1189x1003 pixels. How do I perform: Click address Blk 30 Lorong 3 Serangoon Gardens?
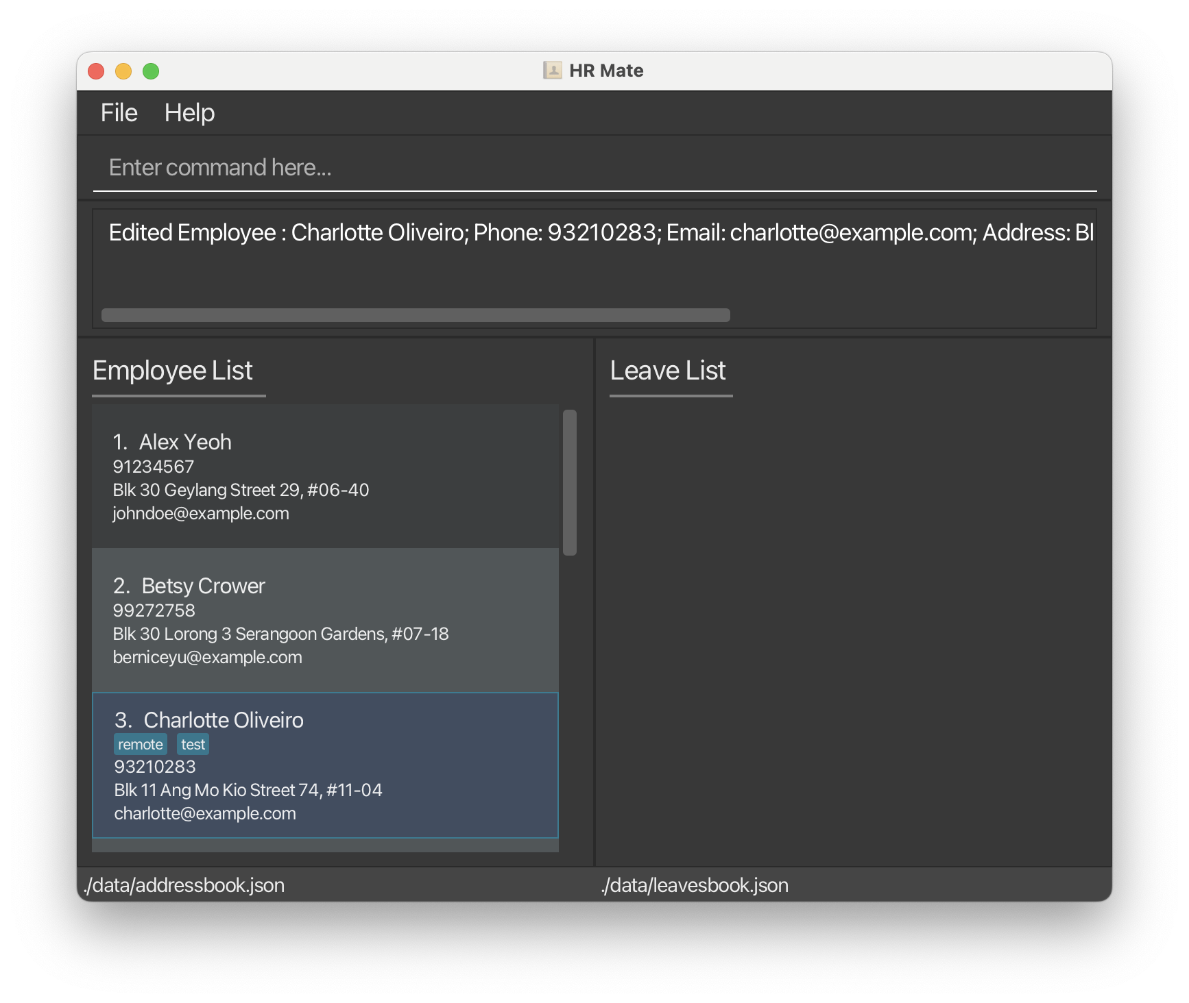[x=280, y=634]
